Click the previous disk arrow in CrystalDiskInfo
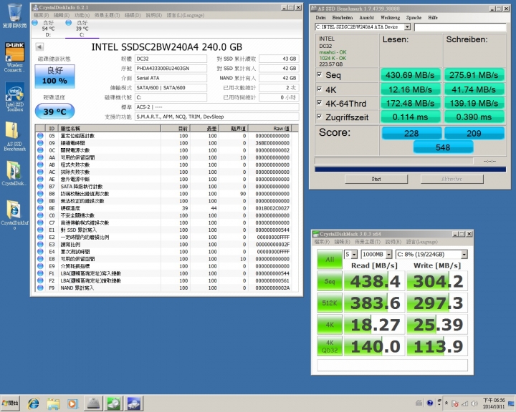Viewport: 516px width, 412px height. click(39, 47)
